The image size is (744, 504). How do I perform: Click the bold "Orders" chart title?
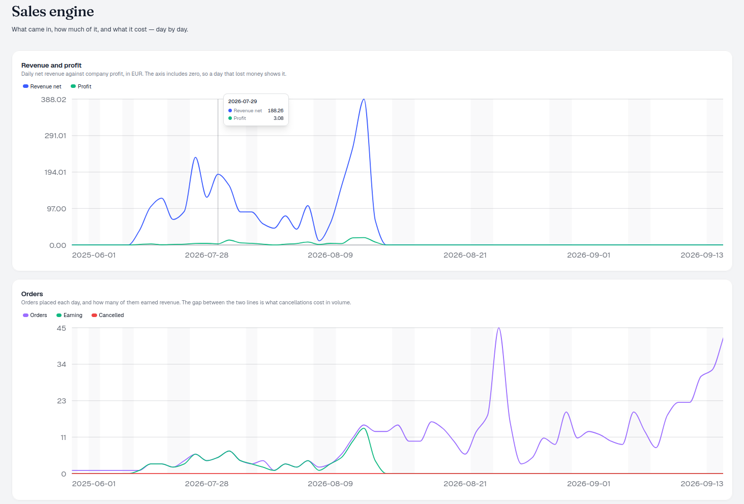point(32,294)
